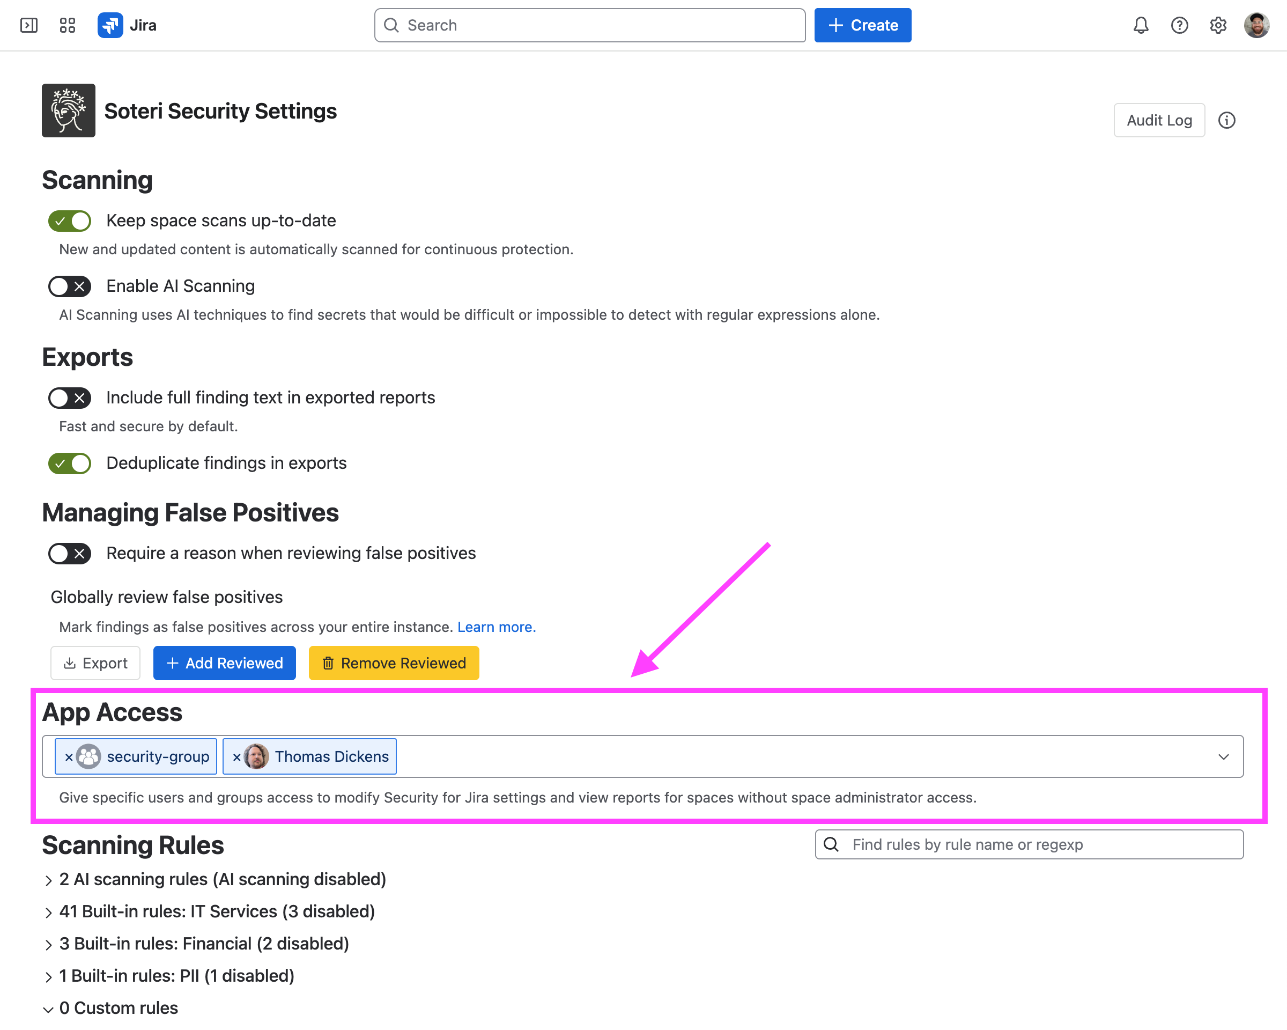Open the user profile avatar
The height and width of the screenshot is (1030, 1287).
pos(1256,25)
